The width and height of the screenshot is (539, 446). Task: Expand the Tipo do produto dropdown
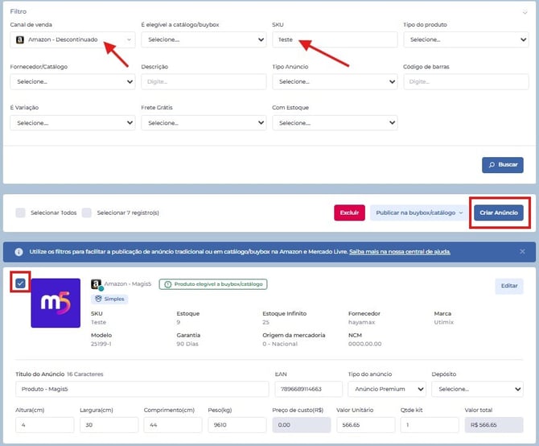click(466, 39)
